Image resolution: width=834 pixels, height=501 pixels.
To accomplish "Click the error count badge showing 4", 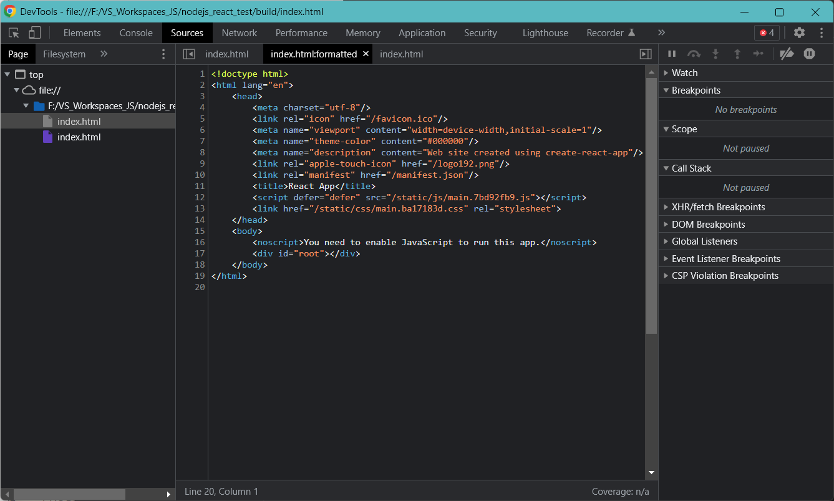I will point(767,33).
